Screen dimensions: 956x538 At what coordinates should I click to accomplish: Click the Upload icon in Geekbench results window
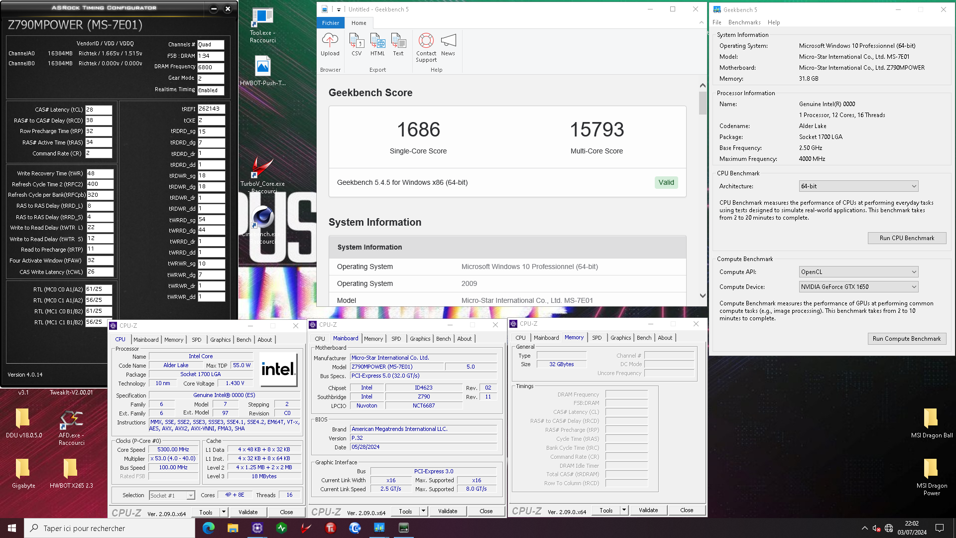(x=330, y=44)
